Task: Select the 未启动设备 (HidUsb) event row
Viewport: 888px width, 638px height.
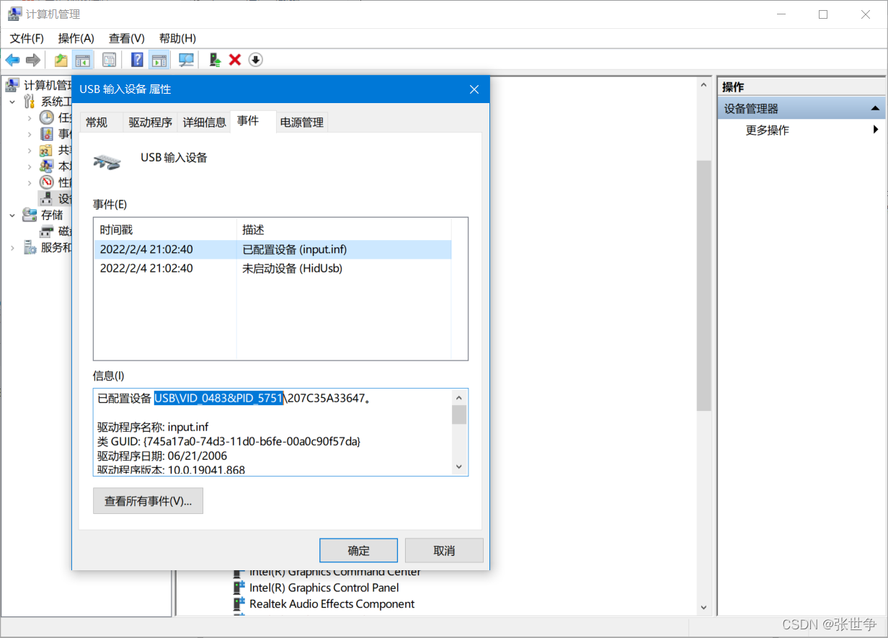Action: pyautogui.click(x=272, y=268)
